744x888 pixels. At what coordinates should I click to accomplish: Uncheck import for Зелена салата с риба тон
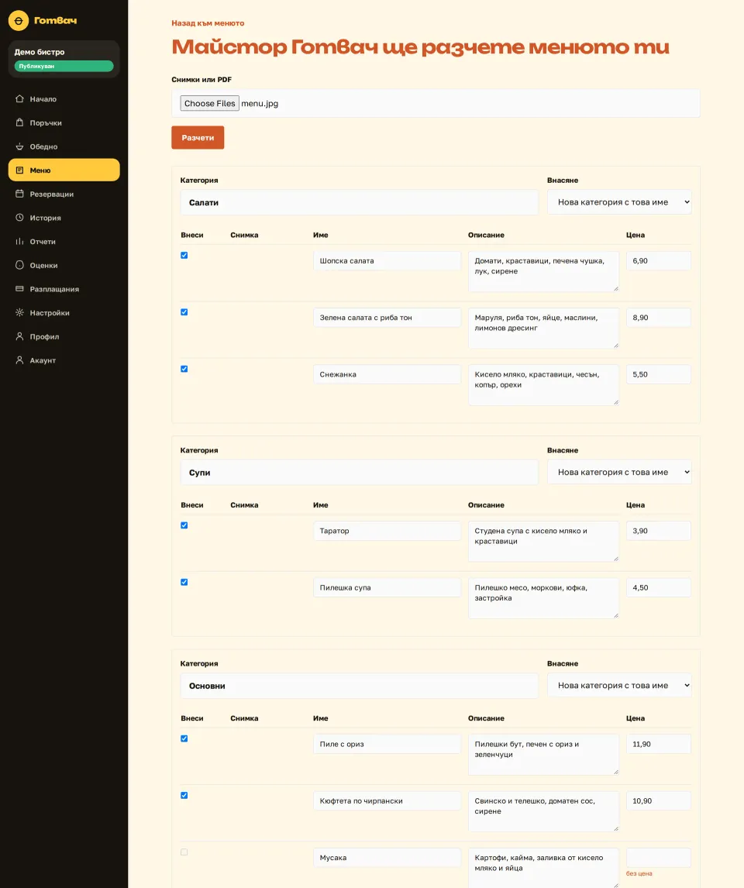[x=184, y=312]
